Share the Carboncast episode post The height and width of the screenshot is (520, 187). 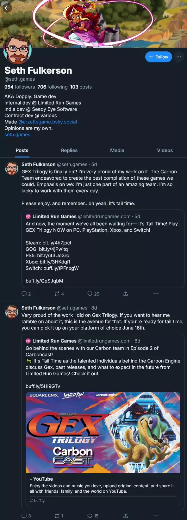click(126, 516)
